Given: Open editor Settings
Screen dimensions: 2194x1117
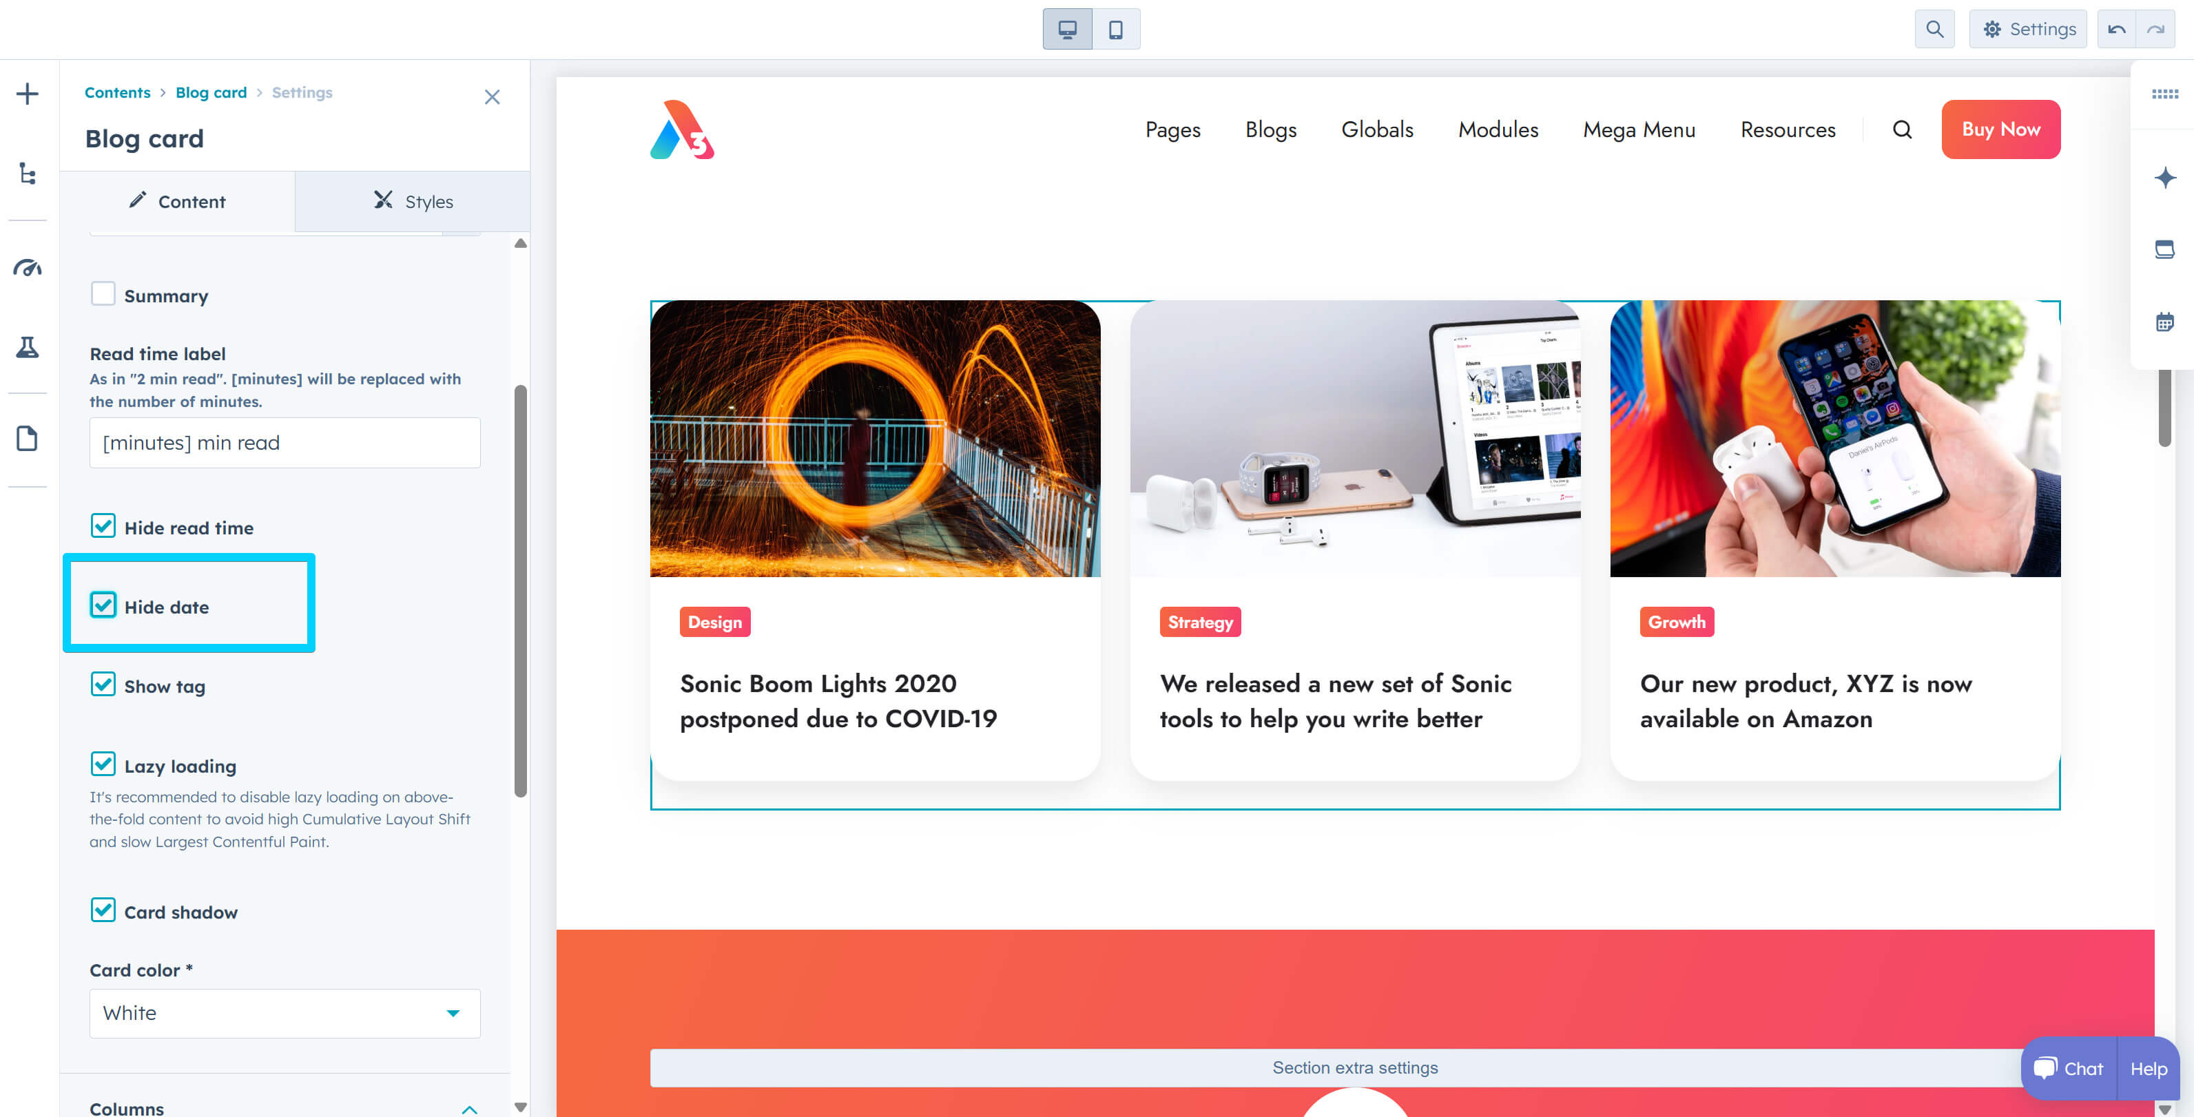Looking at the screenshot, I should [2028, 30].
